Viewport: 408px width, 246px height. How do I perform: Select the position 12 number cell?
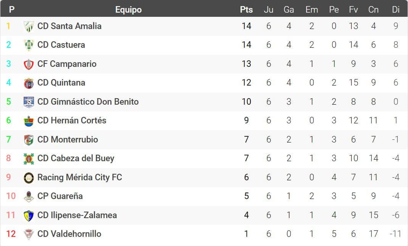tap(11, 234)
